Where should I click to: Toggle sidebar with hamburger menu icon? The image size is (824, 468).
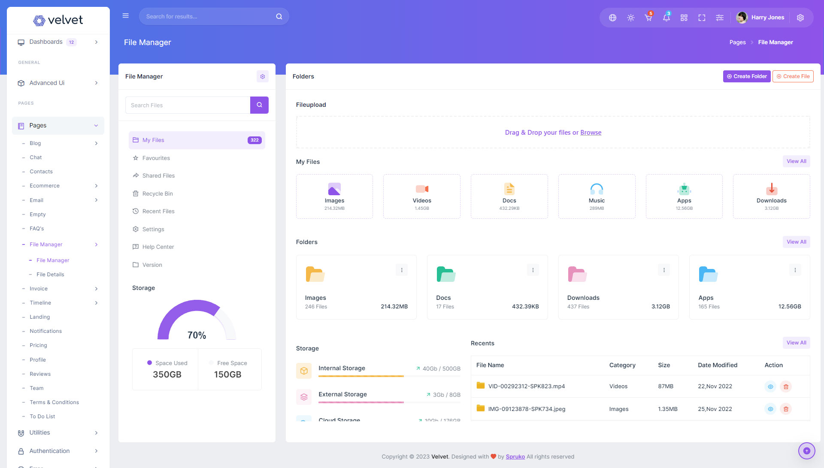tap(125, 16)
